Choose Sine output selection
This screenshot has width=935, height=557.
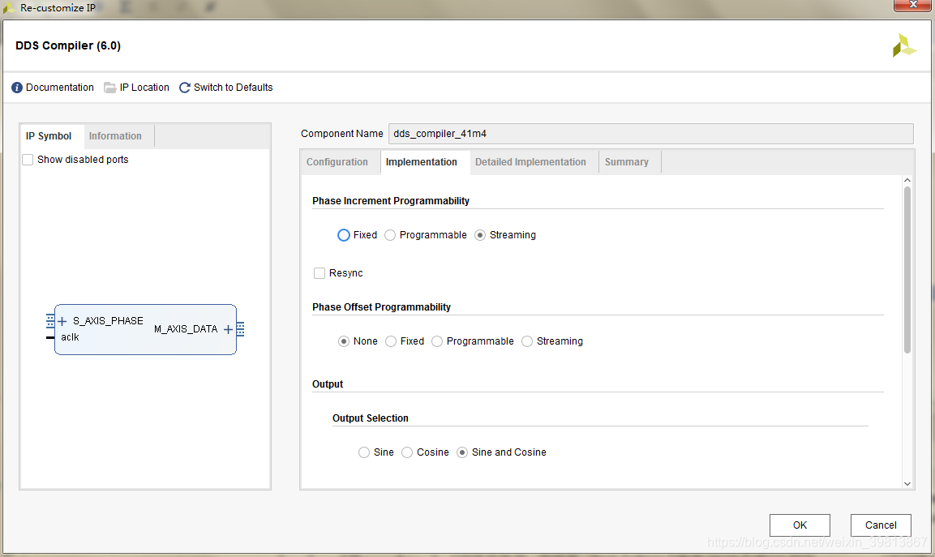point(364,452)
